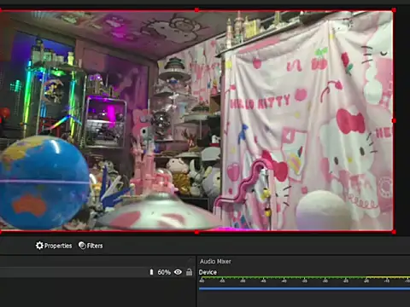This screenshot has width=410, height=307.
Task: Toggle the lock on the selected source
Action: (x=189, y=272)
